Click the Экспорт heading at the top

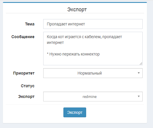click(77, 10)
